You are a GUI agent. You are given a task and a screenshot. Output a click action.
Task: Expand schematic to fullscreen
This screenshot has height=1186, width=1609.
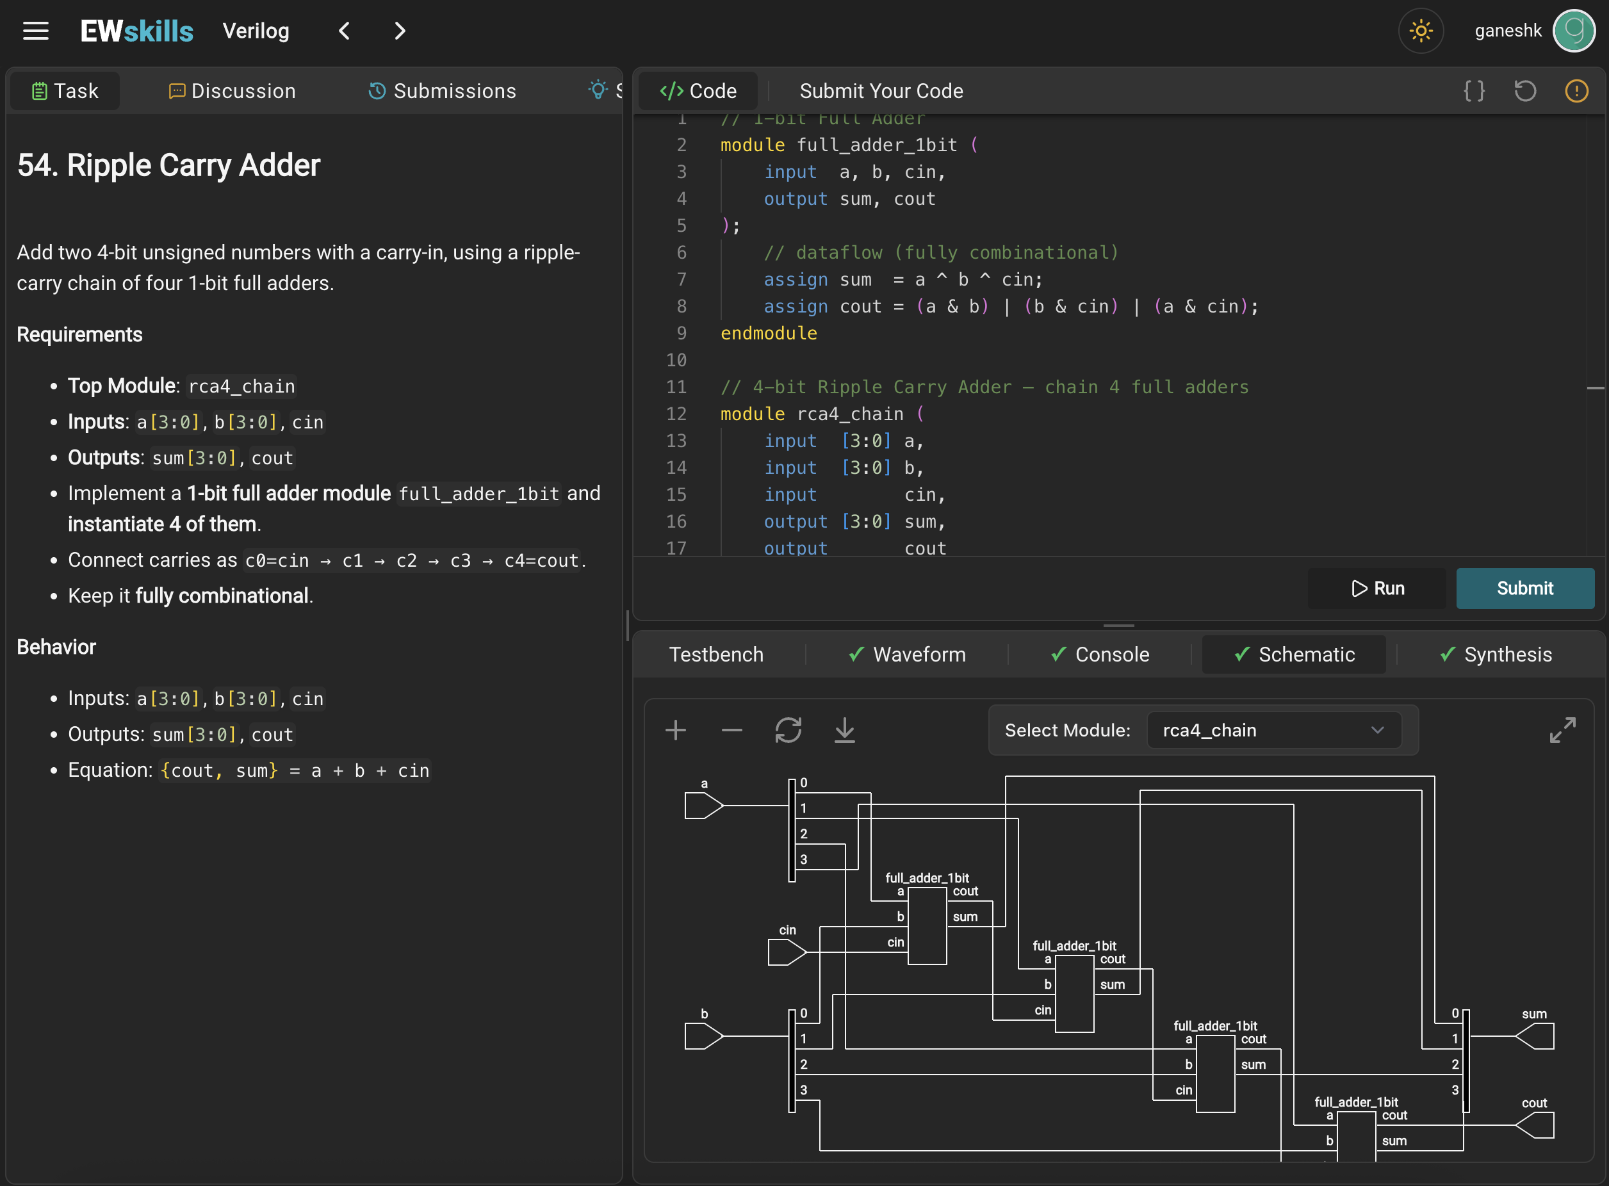[1562, 731]
